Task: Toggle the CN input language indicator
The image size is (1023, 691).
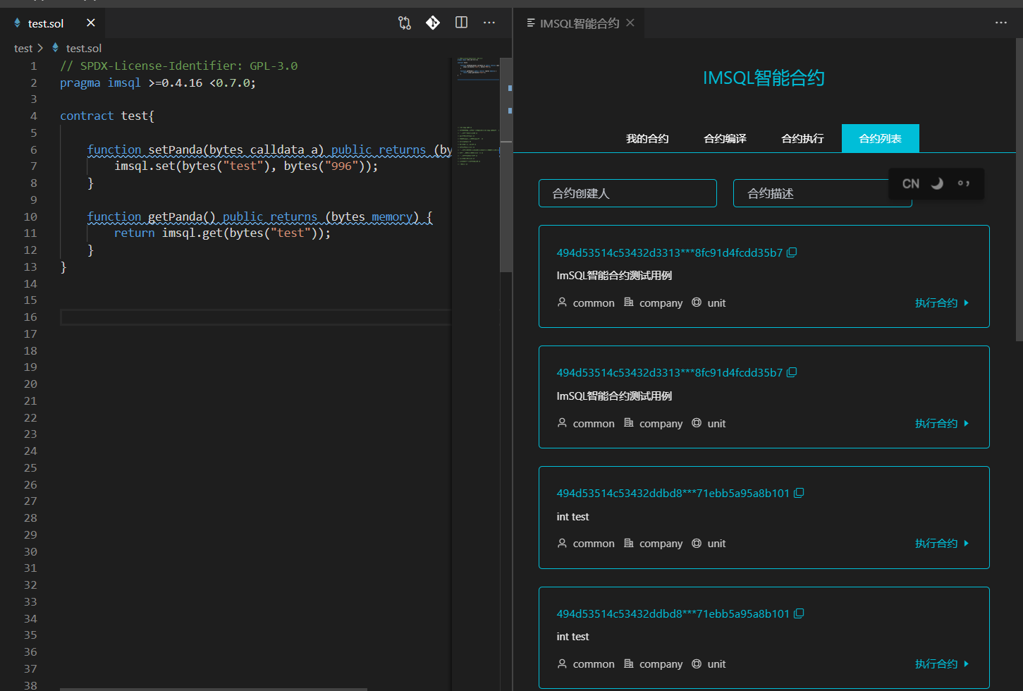Action: coord(911,183)
